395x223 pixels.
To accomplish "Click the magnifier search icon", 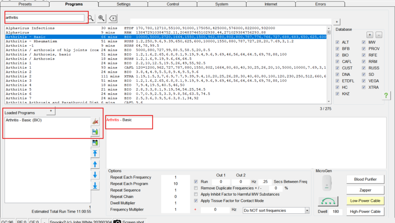I will [91, 18].
